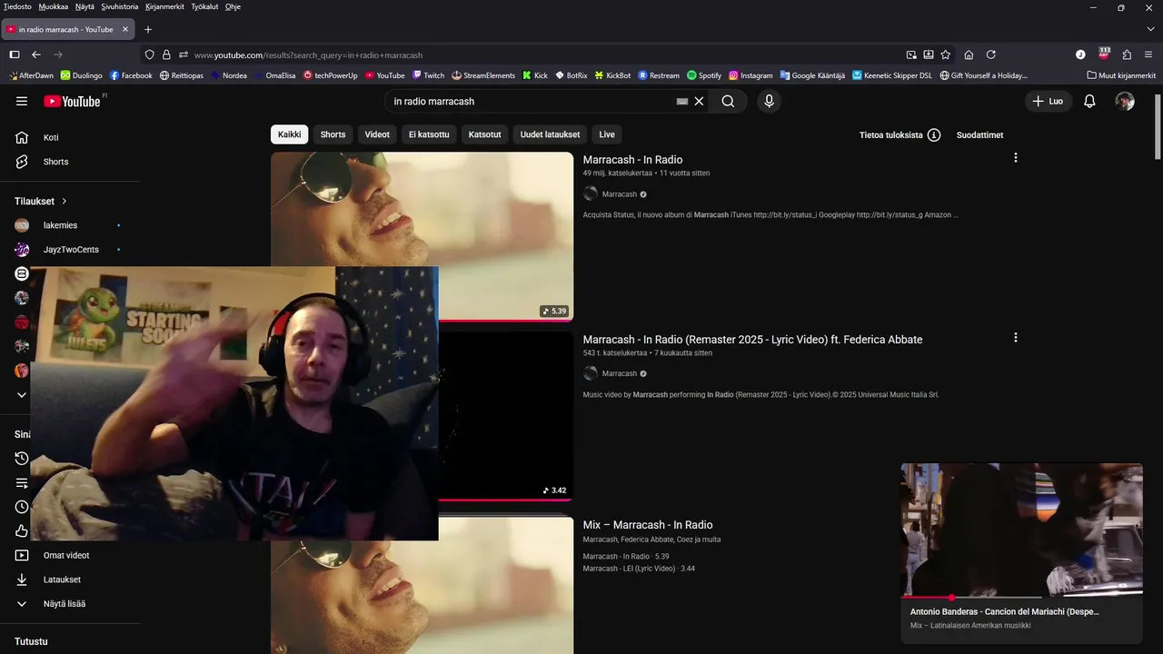Screen dimensions: 1163x654
Task: Open the Suodattimet filters panel
Action: [x=979, y=134]
